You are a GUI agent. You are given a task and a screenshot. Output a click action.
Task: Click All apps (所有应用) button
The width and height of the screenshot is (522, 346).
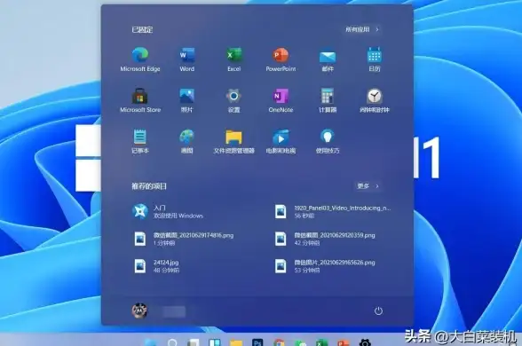(362, 29)
